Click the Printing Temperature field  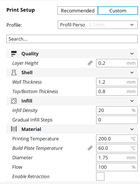click(117, 139)
